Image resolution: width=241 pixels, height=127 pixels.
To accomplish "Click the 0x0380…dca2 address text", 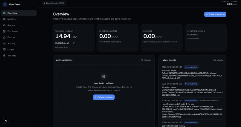I will click(62, 43).
